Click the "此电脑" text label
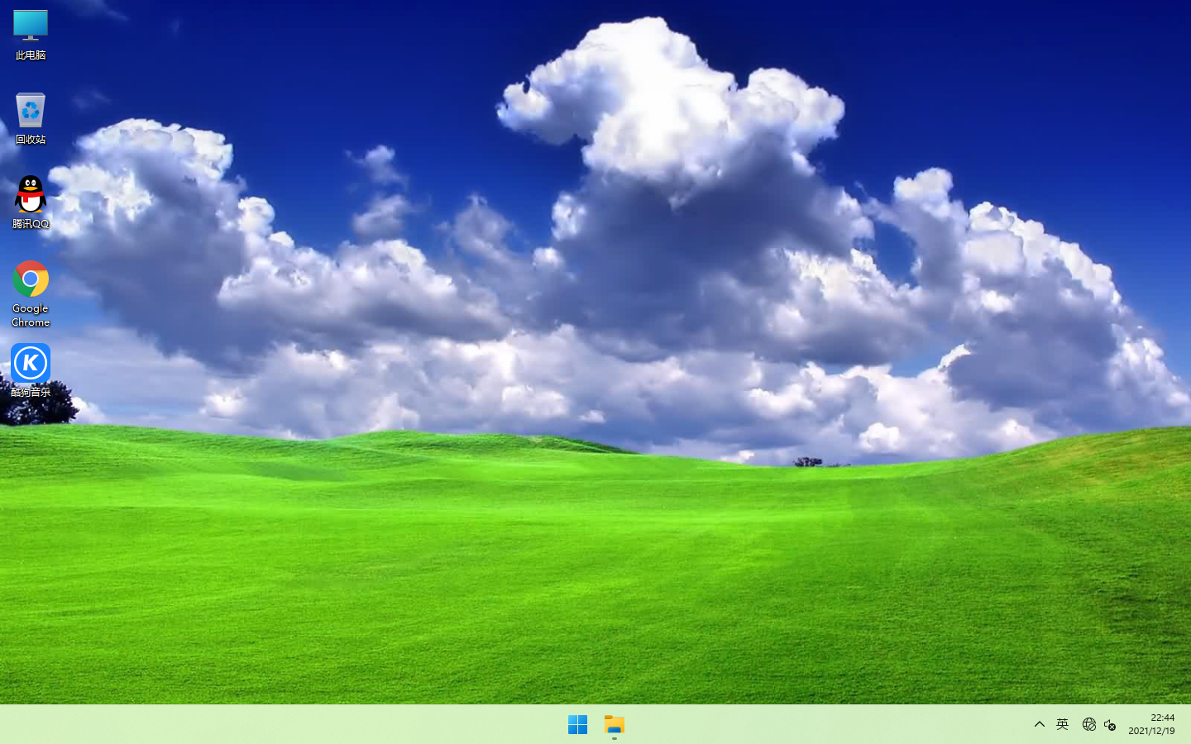Image resolution: width=1191 pixels, height=744 pixels. click(x=31, y=55)
